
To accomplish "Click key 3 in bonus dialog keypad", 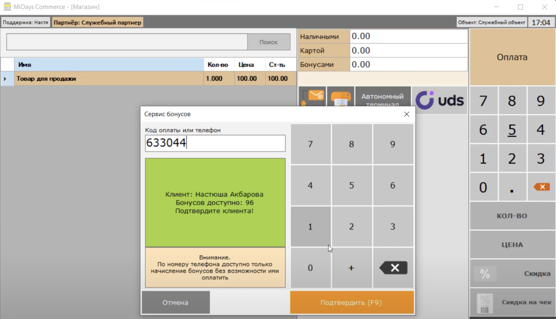I will (x=393, y=227).
